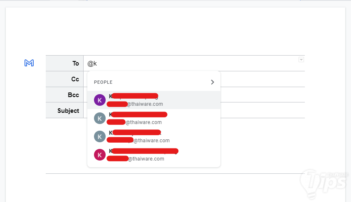351x202 pixels.
Task: Click the Subject label cell
Action: [x=65, y=111]
